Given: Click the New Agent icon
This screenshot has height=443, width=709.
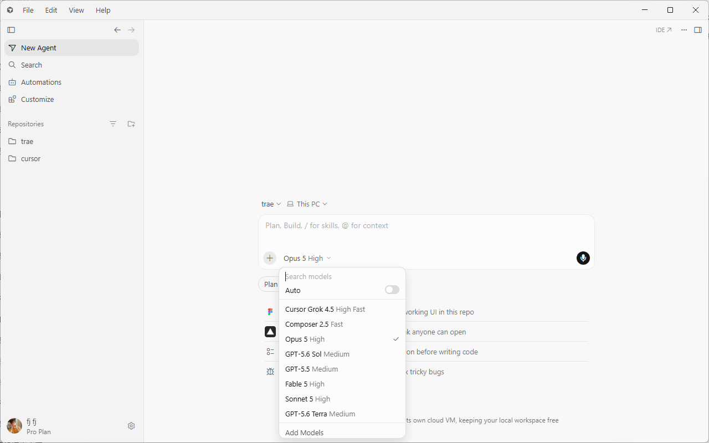Looking at the screenshot, I should (x=12, y=48).
